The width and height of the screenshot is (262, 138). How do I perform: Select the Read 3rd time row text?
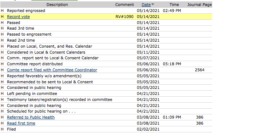point(20,28)
